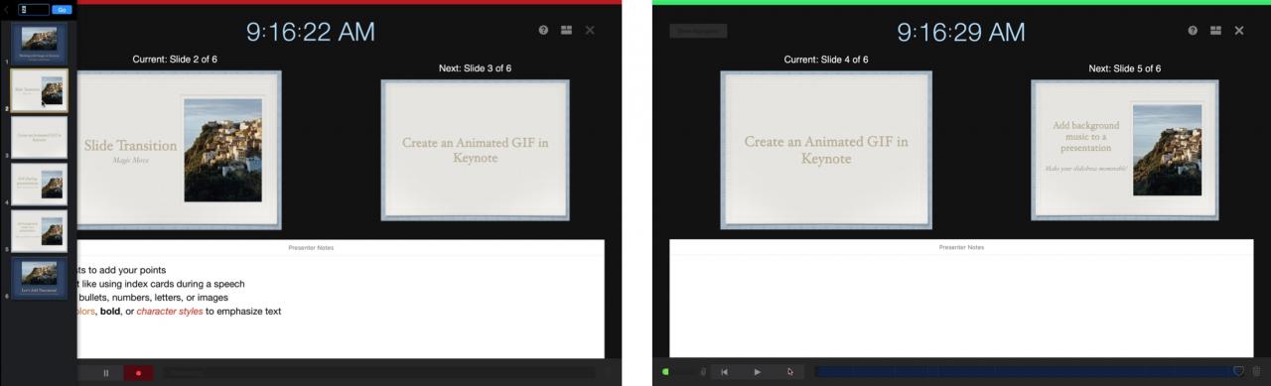Change display layout in the left window

pos(566,31)
